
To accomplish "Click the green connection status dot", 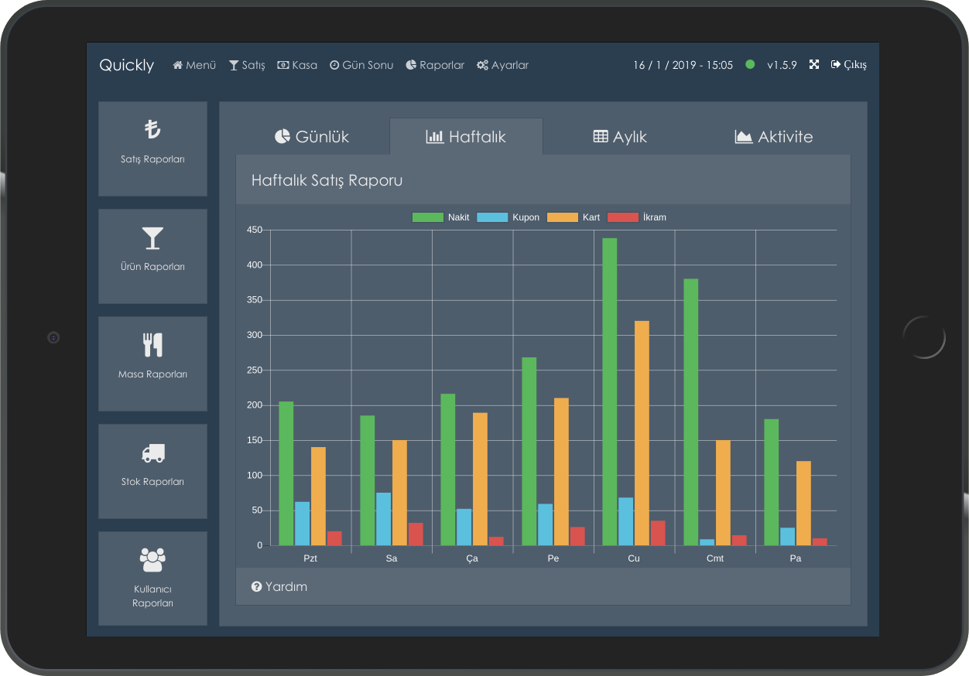I will click(750, 65).
